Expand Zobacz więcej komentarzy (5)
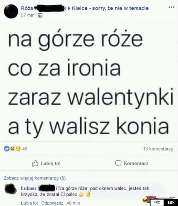The height and width of the screenshot is (206, 178). point(35,178)
